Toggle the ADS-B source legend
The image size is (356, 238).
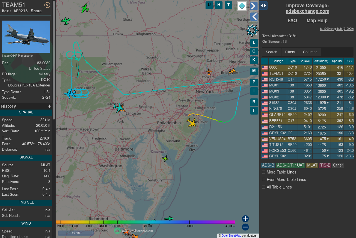click(268, 165)
